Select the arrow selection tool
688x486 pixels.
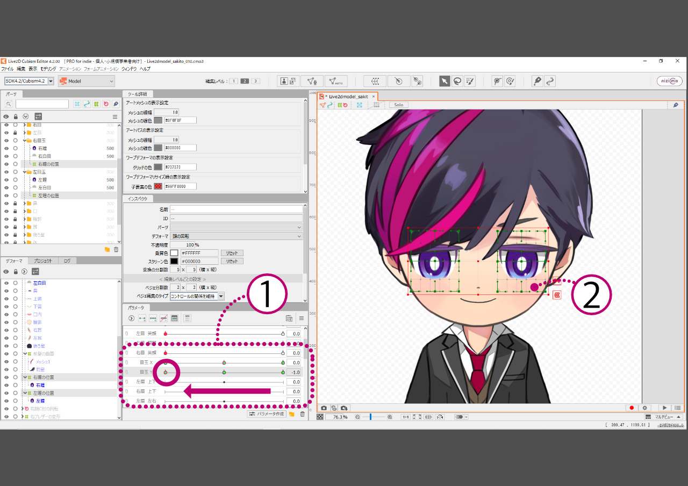pyautogui.click(x=445, y=81)
